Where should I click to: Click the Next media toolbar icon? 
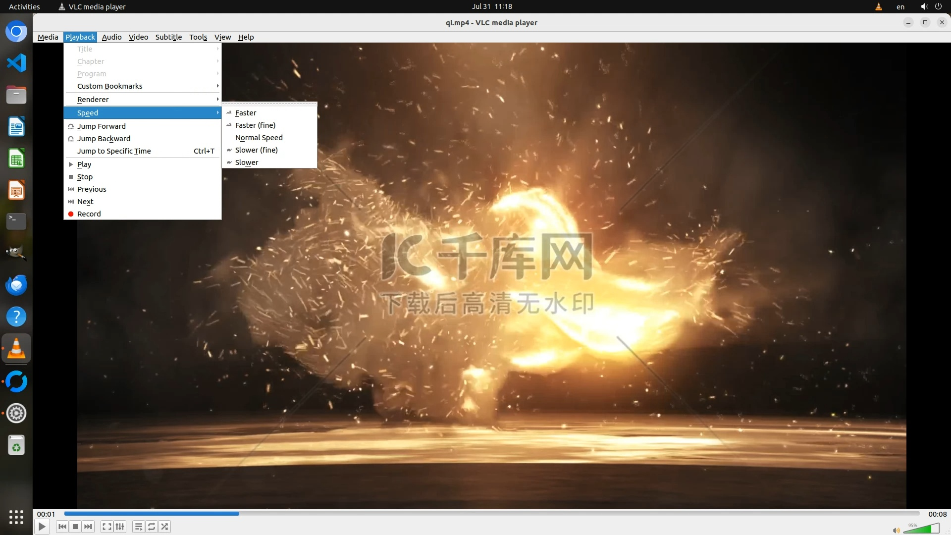click(x=88, y=527)
